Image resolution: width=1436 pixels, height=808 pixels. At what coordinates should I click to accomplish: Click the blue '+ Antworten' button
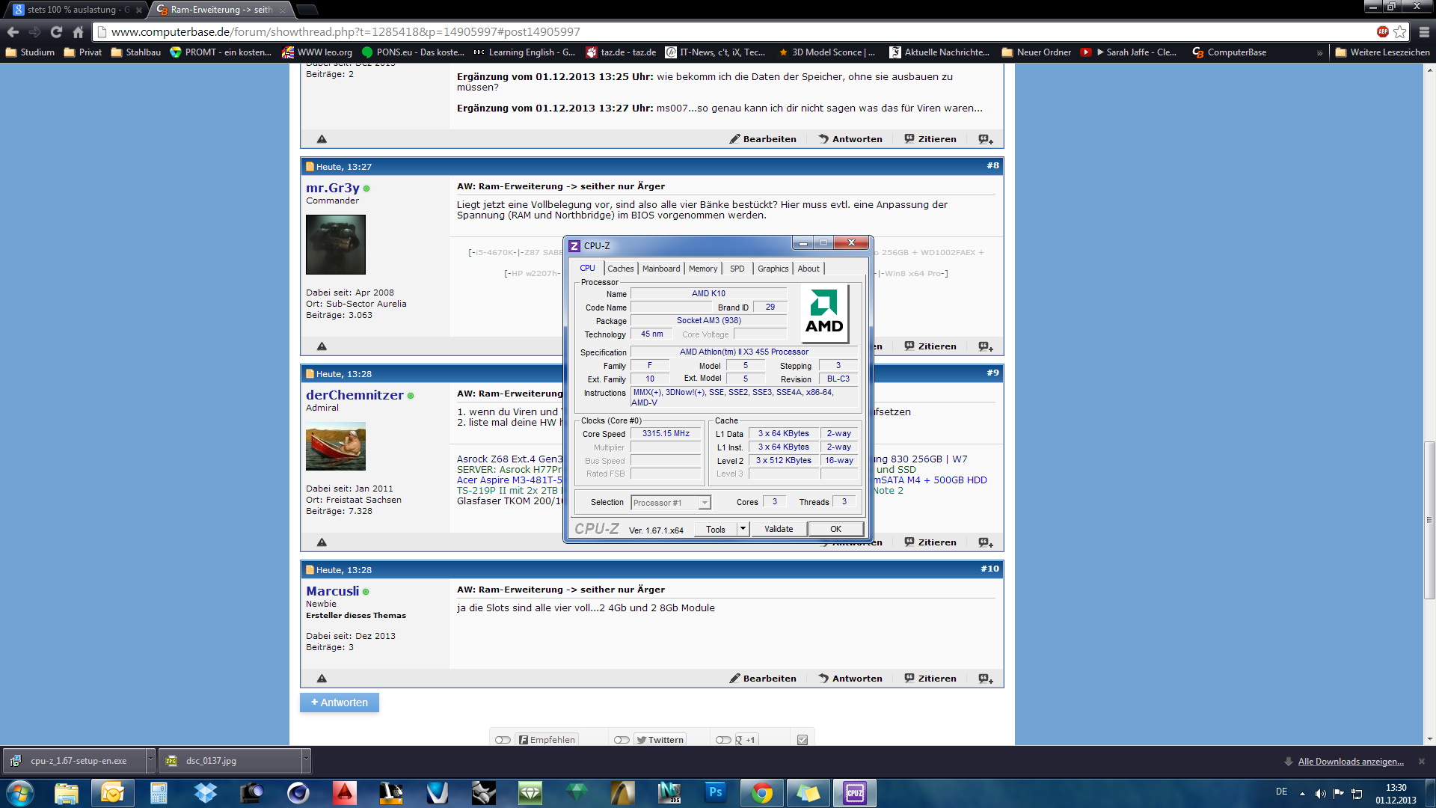coord(340,703)
